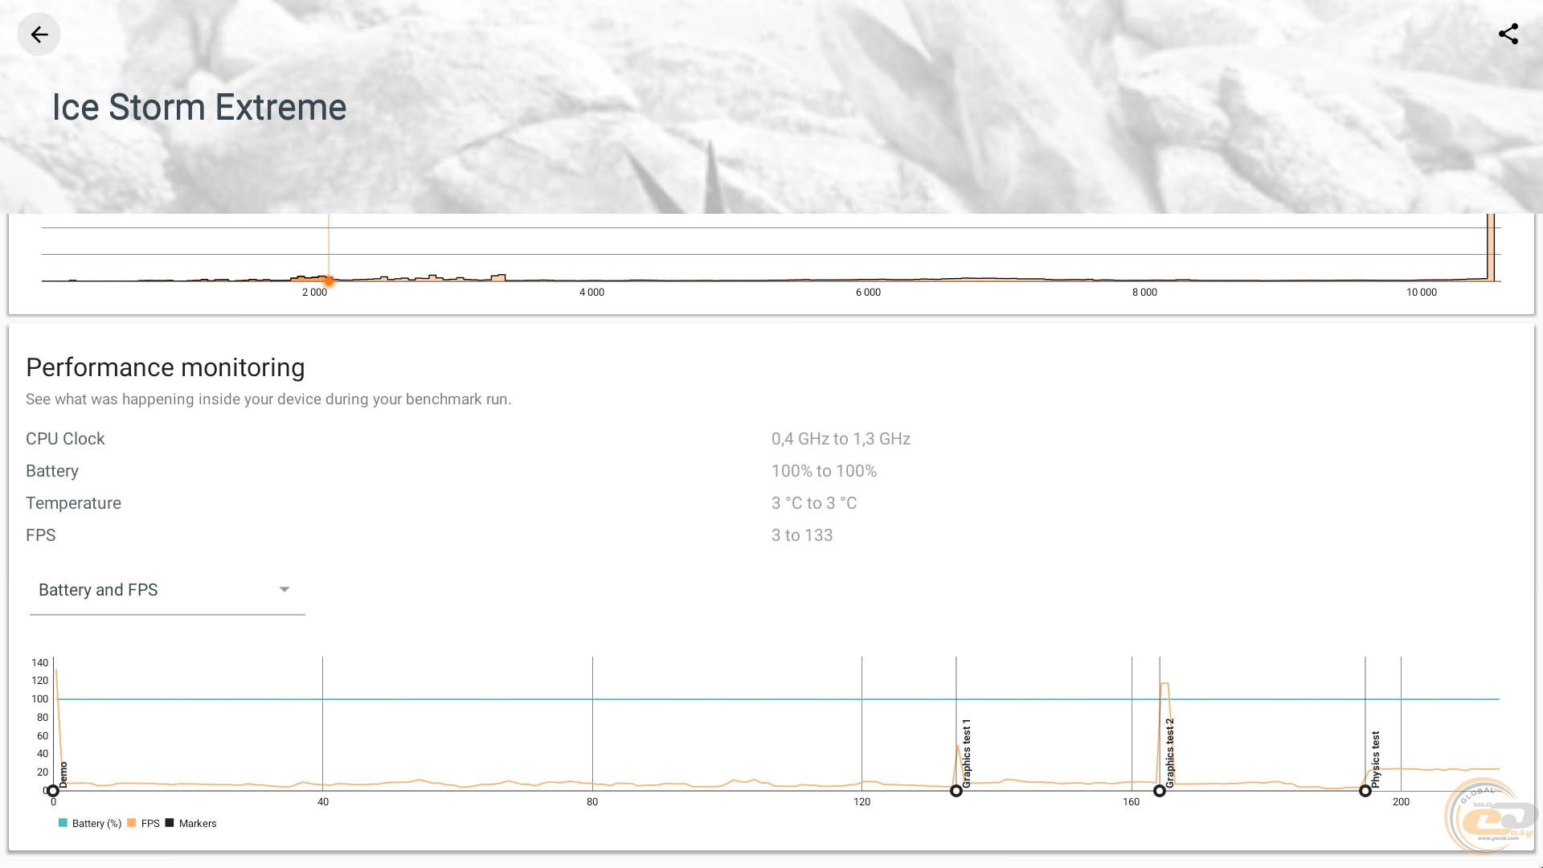Click the tall bar at the end of the score histogram

pos(1491,249)
